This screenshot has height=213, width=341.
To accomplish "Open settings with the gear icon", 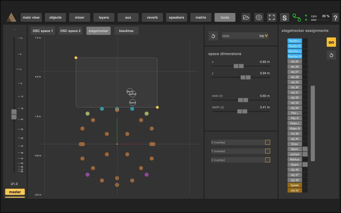I will coord(259,18).
